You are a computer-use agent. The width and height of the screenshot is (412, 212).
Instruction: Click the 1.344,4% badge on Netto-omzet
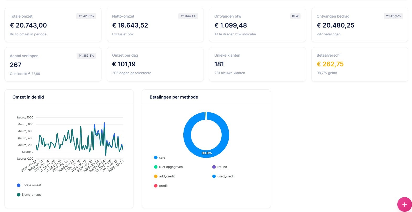[188, 16]
